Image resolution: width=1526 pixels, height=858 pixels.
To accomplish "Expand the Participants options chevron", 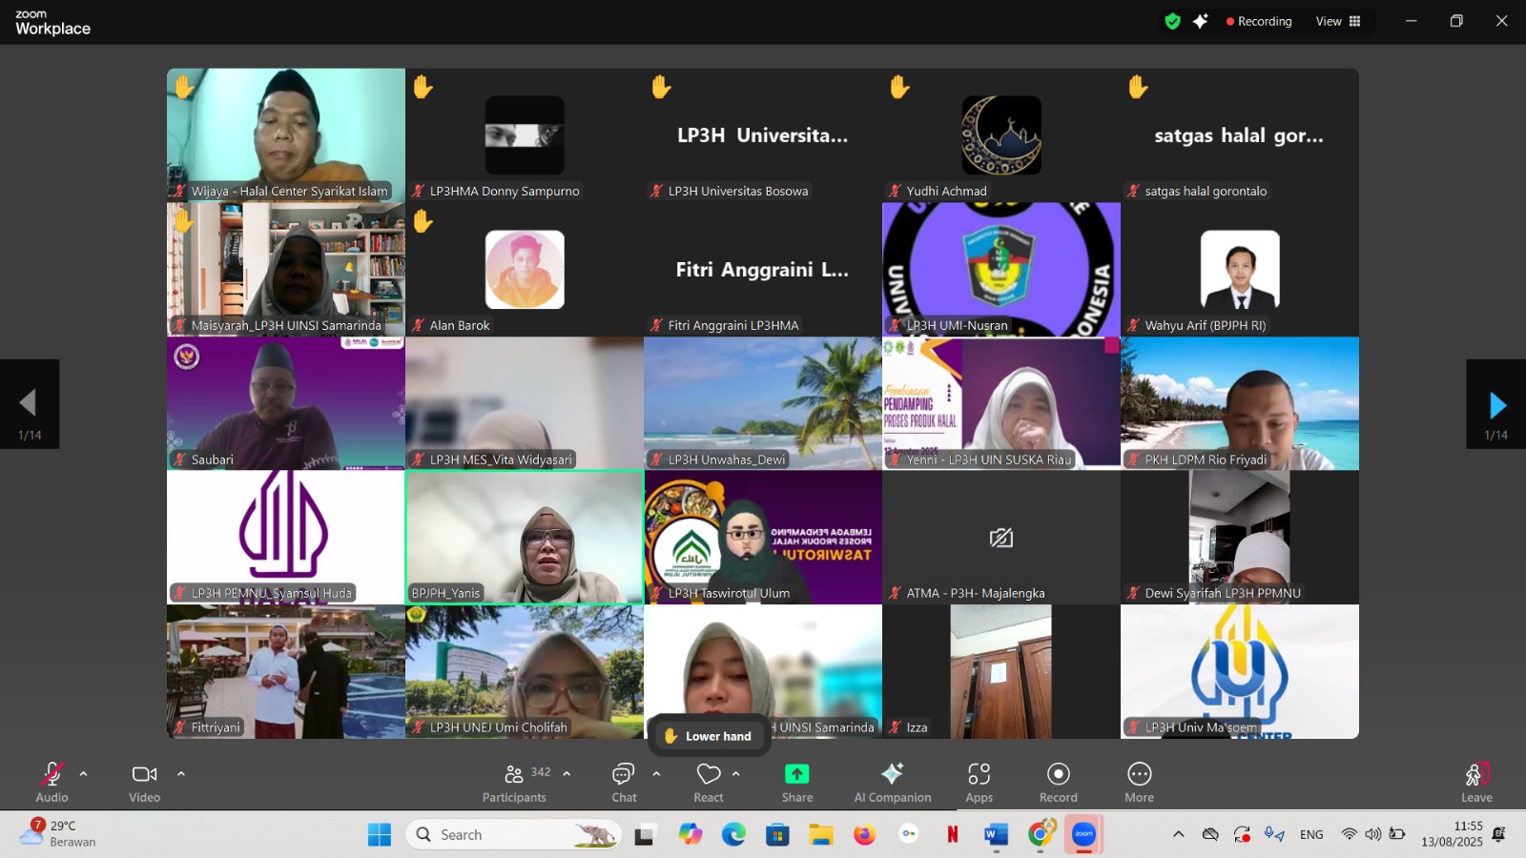I will coord(567,774).
